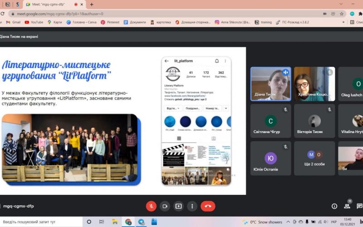Open a new browser tab
Screen dimensions: 363x227
click(92, 5)
